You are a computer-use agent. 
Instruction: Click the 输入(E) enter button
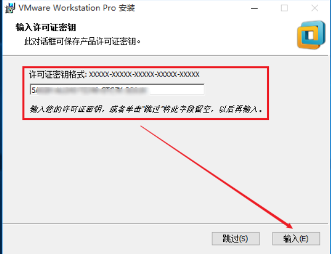point(296,239)
